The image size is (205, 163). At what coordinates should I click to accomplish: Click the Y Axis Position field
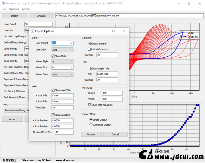(x=63, y=126)
